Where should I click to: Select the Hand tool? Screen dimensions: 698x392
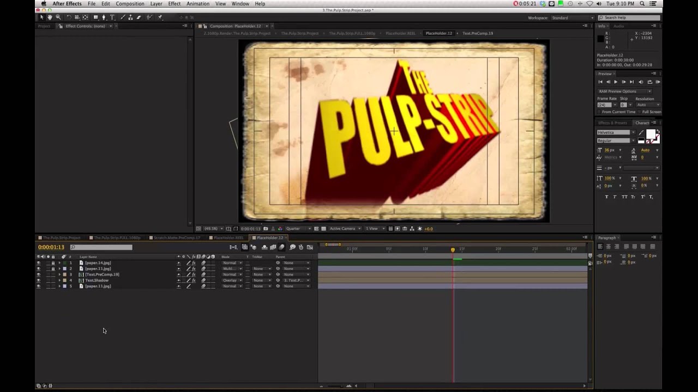[50, 17]
